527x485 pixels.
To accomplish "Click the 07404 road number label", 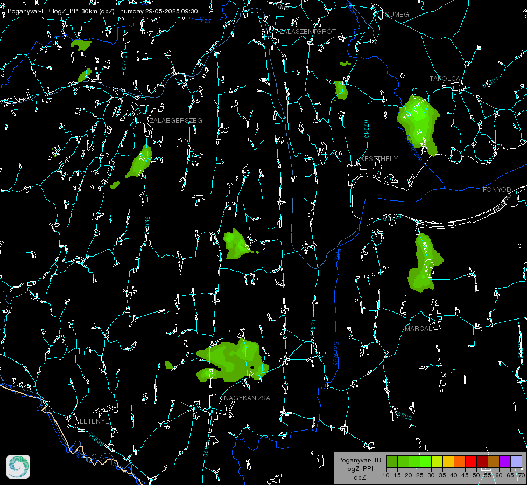I will 124,61.
